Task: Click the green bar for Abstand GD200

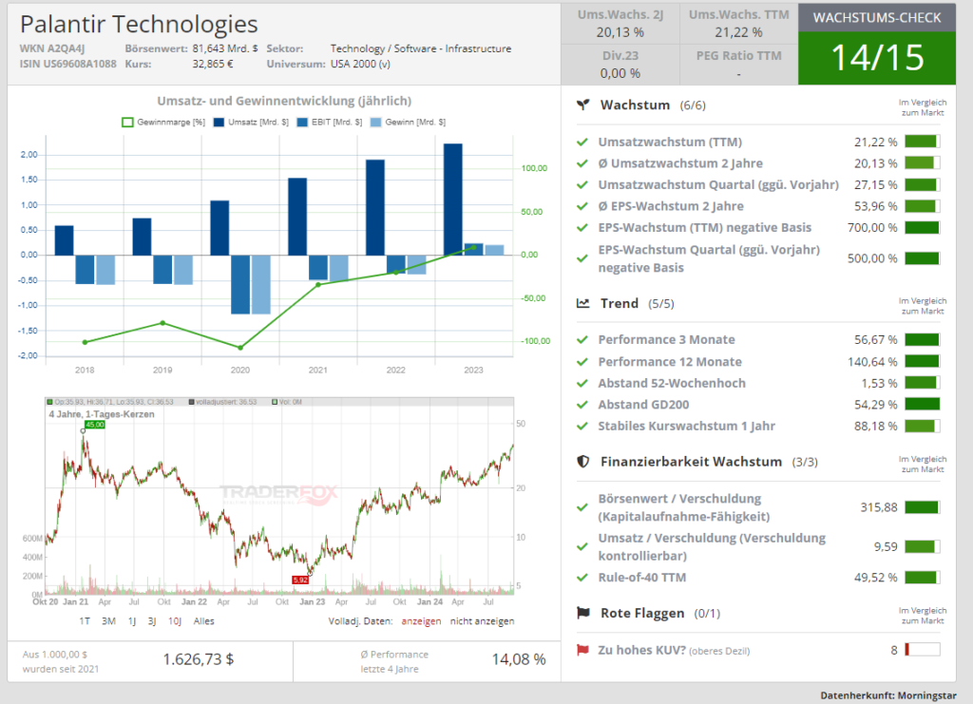Action: 922,405
